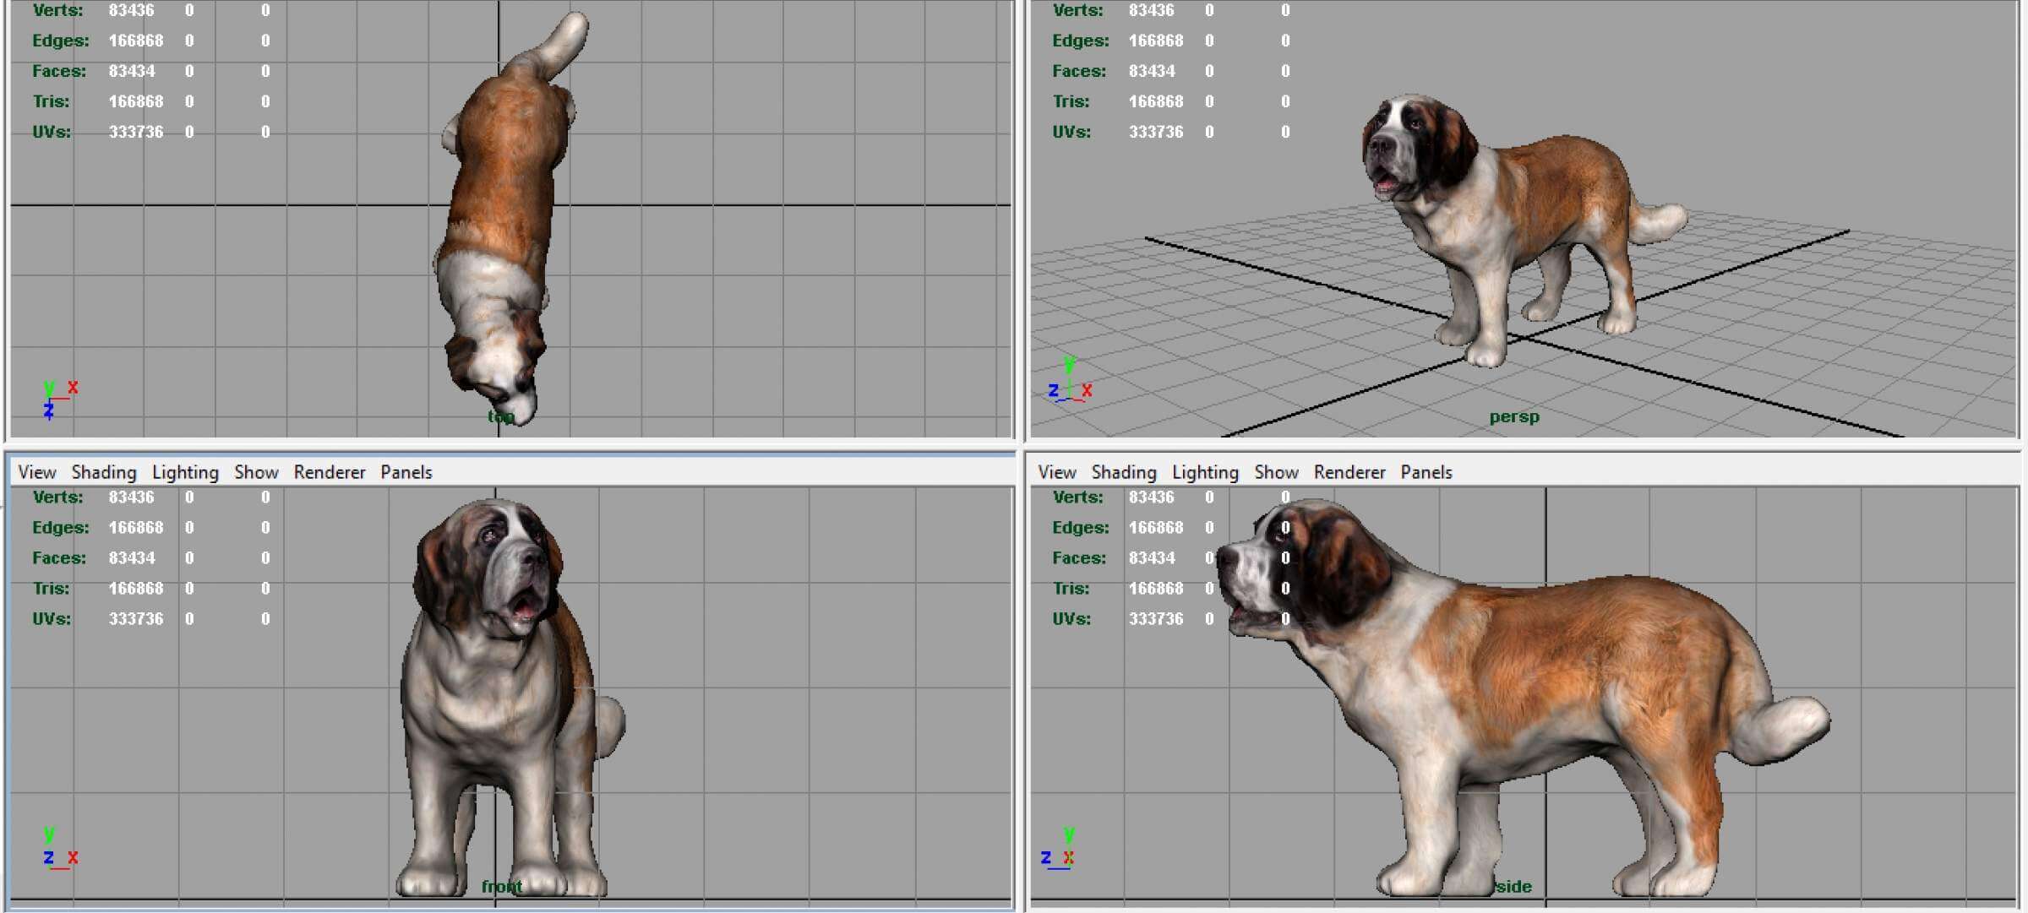Click the 'Faces:' label in the front viewport

(59, 557)
